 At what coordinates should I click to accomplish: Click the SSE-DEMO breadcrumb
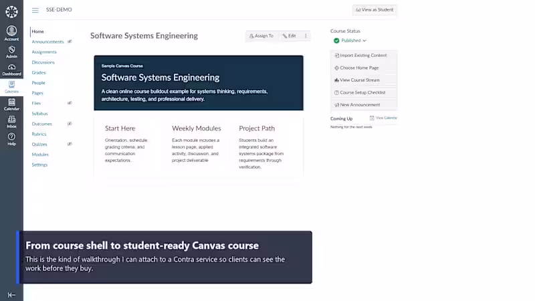[x=59, y=9]
